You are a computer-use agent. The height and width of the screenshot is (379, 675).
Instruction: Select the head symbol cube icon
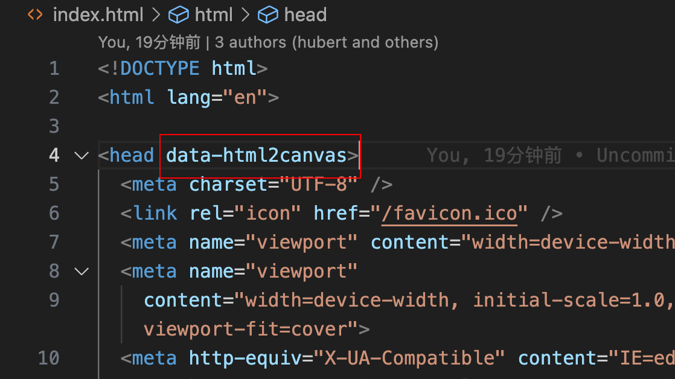(x=267, y=15)
